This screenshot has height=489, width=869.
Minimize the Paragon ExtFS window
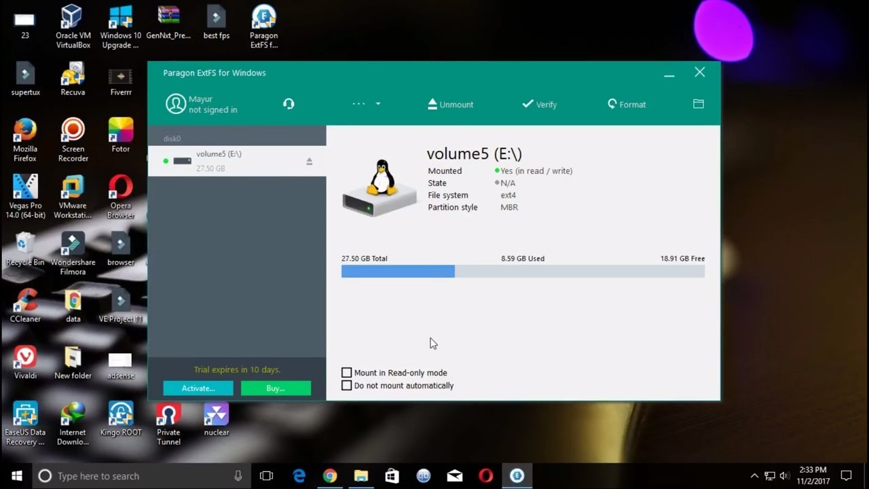(669, 73)
